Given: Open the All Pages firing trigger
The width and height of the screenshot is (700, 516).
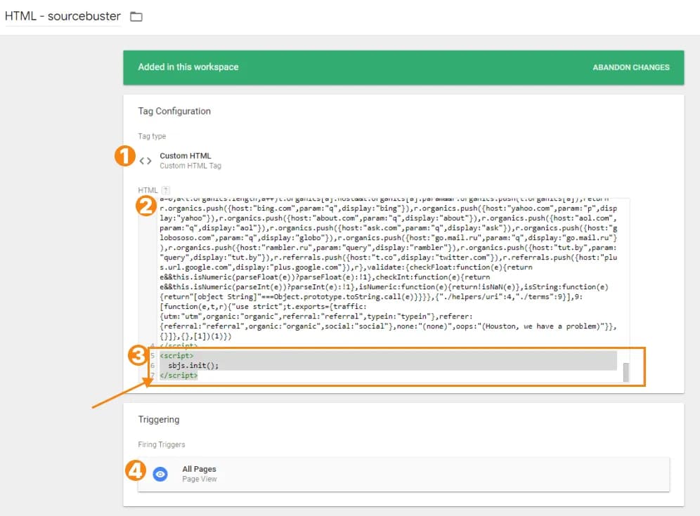Looking at the screenshot, I should pyautogui.click(x=200, y=469).
